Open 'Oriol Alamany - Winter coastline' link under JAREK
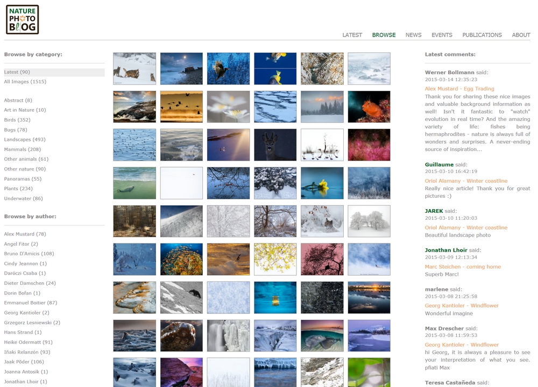 pyautogui.click(x=466, y=227)
